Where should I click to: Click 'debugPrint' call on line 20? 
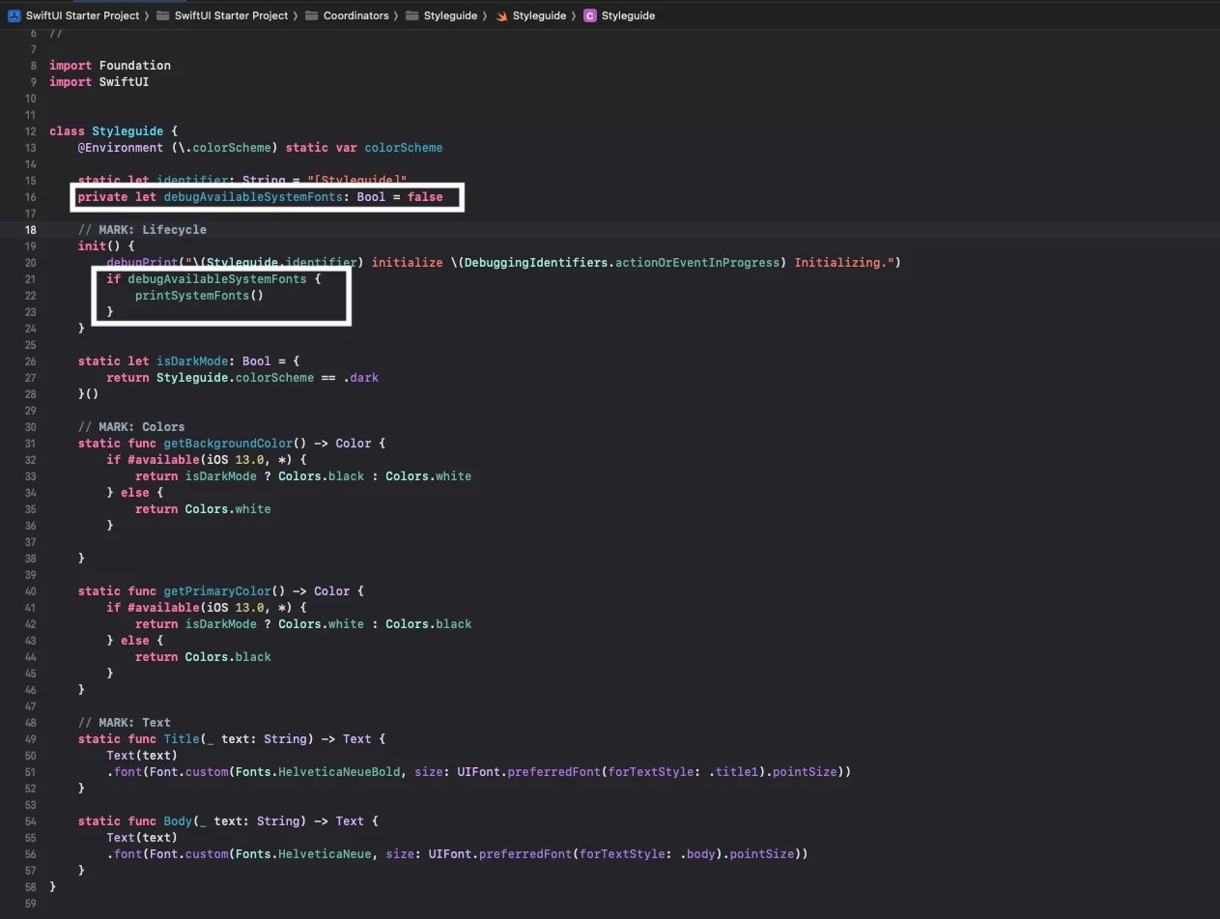coord(142,263)
